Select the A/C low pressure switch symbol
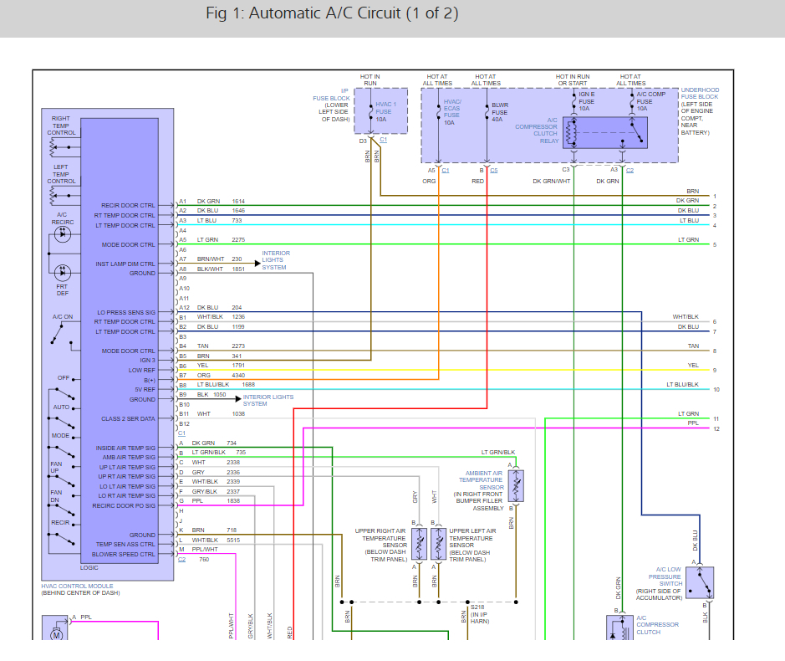Screen dimensions: 785x661 pyautogui.click(x=707, y=581)
